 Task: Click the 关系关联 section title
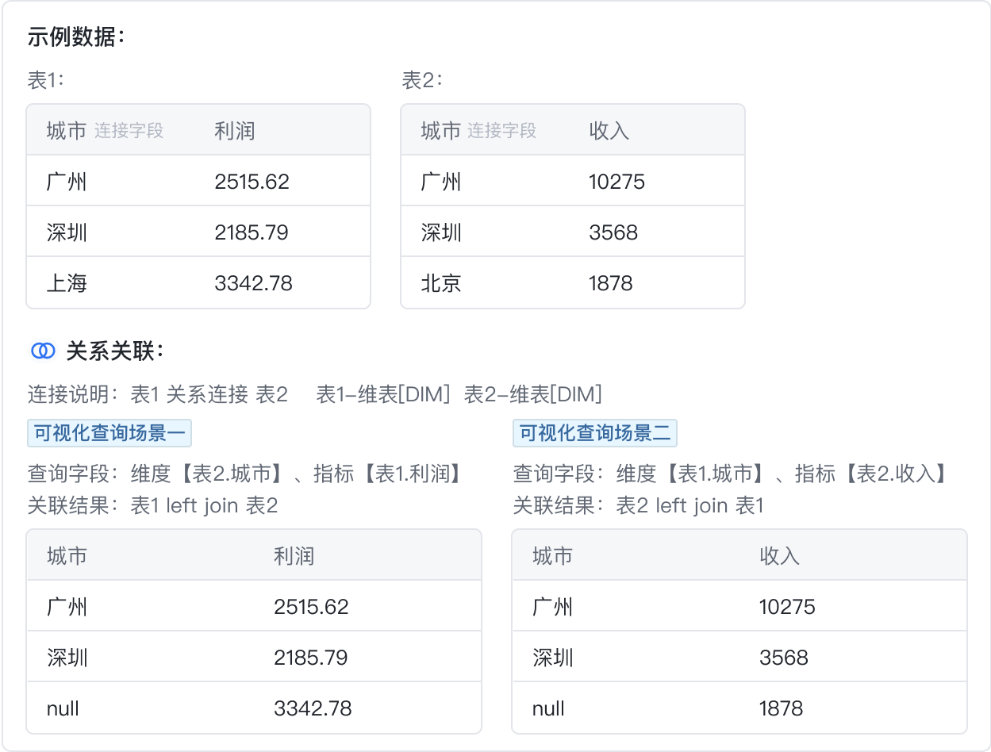pyautogui.click(x=114, y=351)
